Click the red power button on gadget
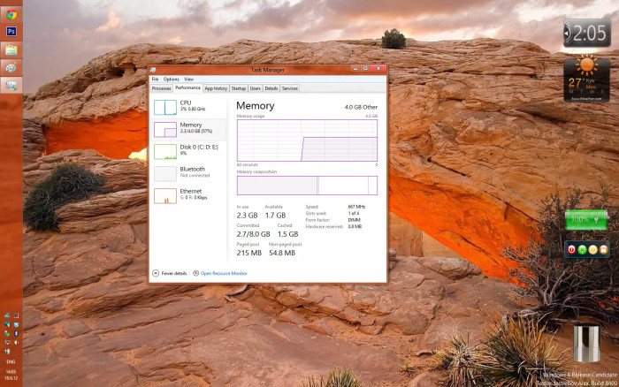This screenshot has height=387, width=619. pos(571,249)
